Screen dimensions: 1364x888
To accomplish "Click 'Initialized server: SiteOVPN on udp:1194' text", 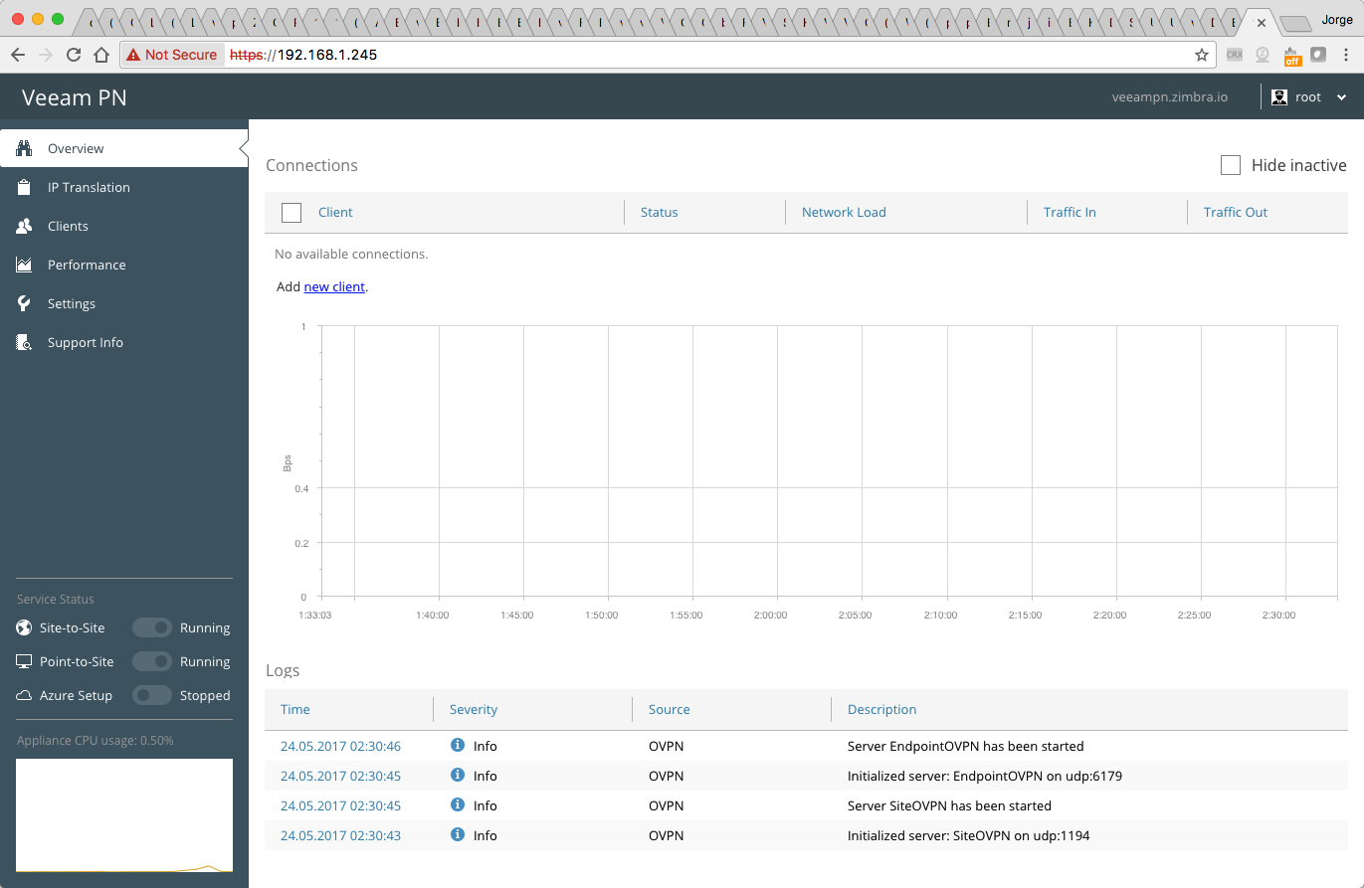I will pos(968,835).
